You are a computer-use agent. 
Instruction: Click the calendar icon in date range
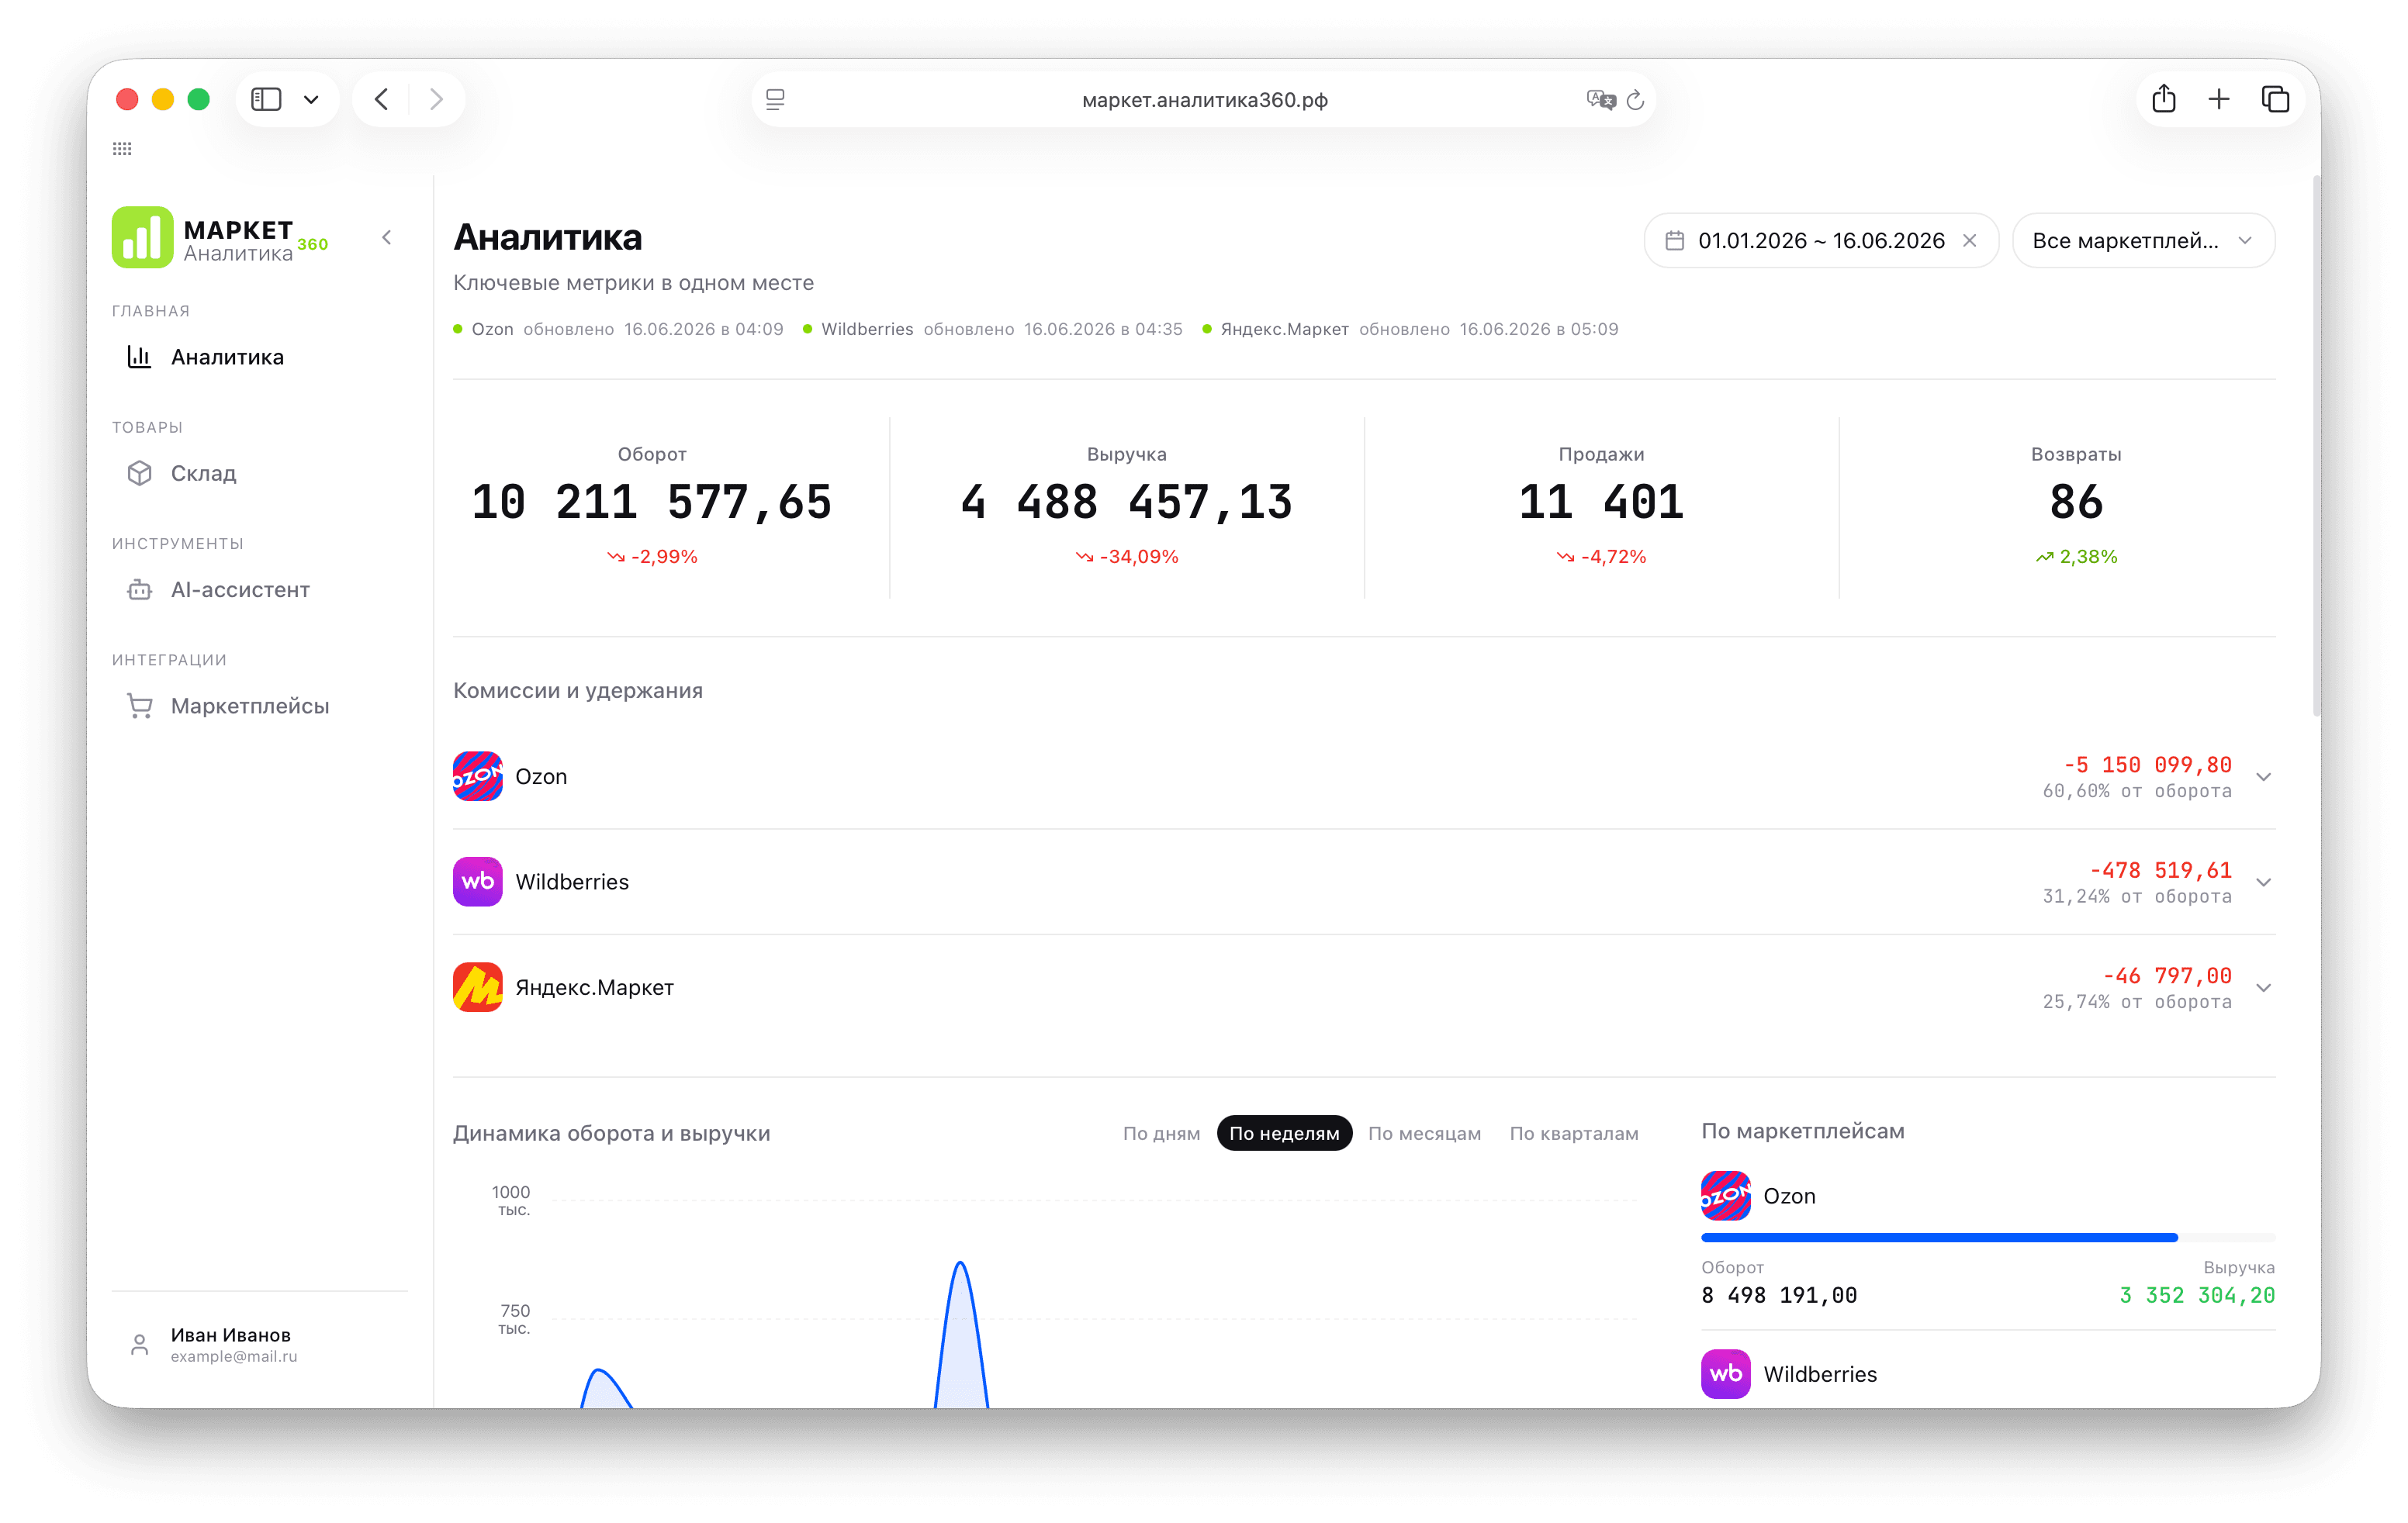tap(1674, 241)
